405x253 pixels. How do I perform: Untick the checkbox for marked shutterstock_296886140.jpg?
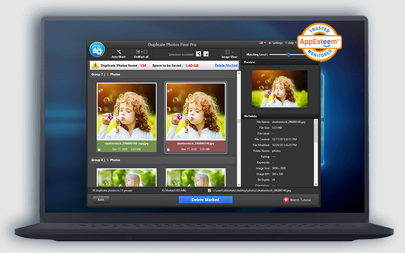[x=169, y=150]
